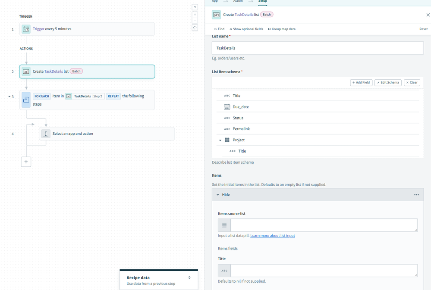Add a new step with the plus button

pos(26,162)
